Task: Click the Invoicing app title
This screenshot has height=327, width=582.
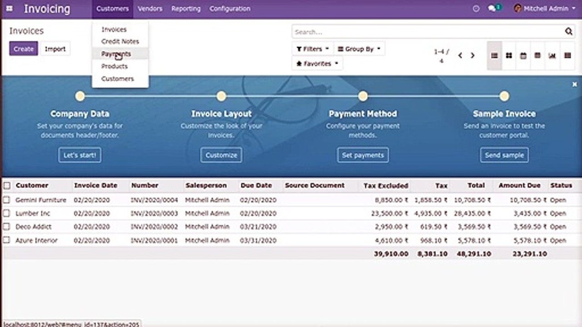Action: 47,9
